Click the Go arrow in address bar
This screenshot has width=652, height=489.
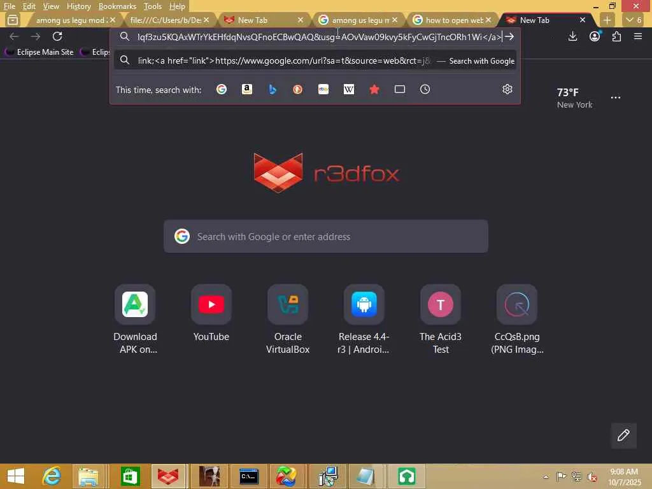[x=509, y=36]
